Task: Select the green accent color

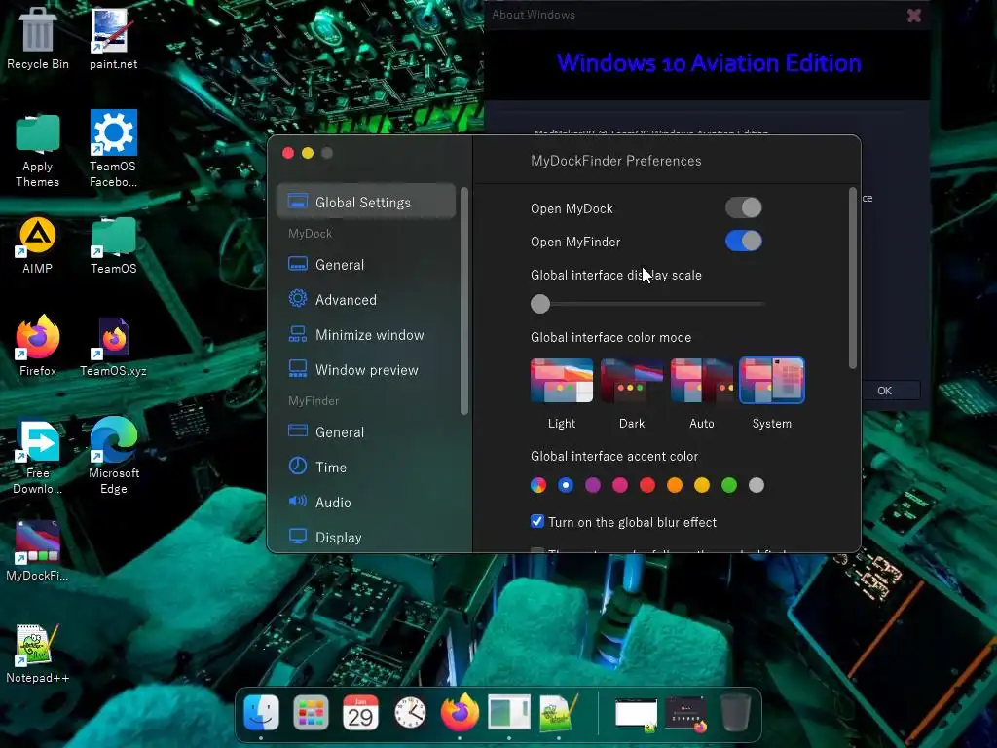Action: pos(729,485)
